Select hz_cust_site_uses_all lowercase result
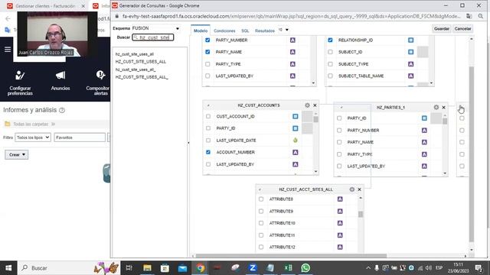 coord(135,54)
